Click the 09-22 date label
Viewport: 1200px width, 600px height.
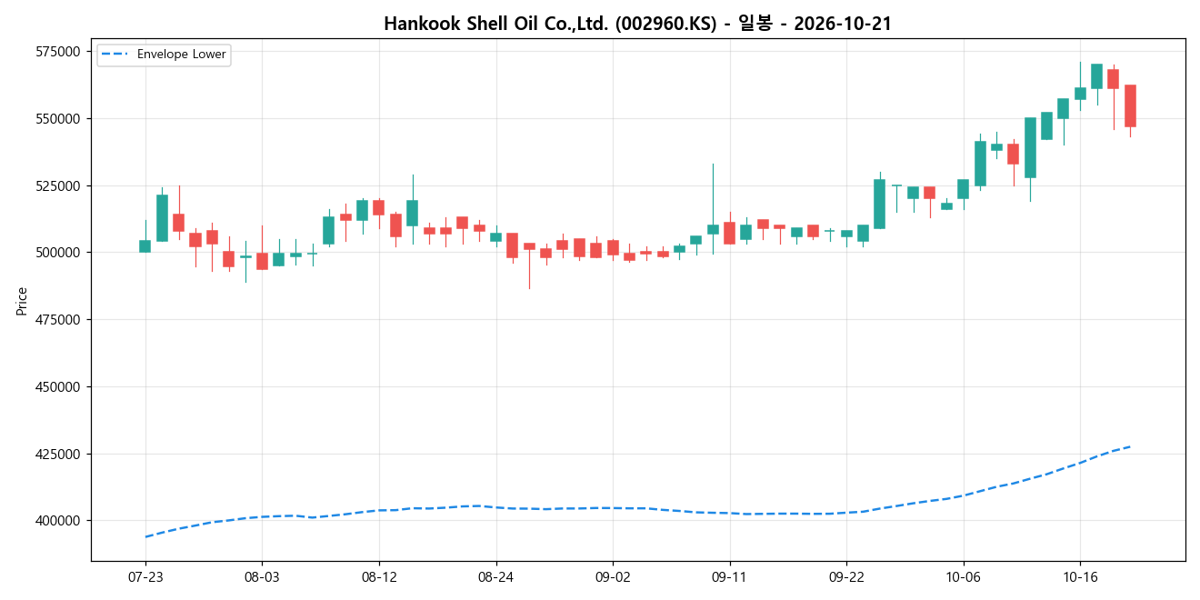click(x=846, y=577)
